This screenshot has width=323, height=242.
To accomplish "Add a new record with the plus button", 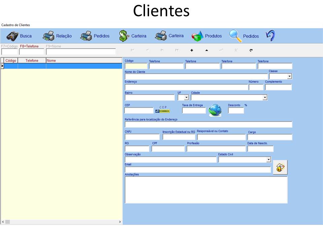I will pyautogui.click(x=191, y=50).
